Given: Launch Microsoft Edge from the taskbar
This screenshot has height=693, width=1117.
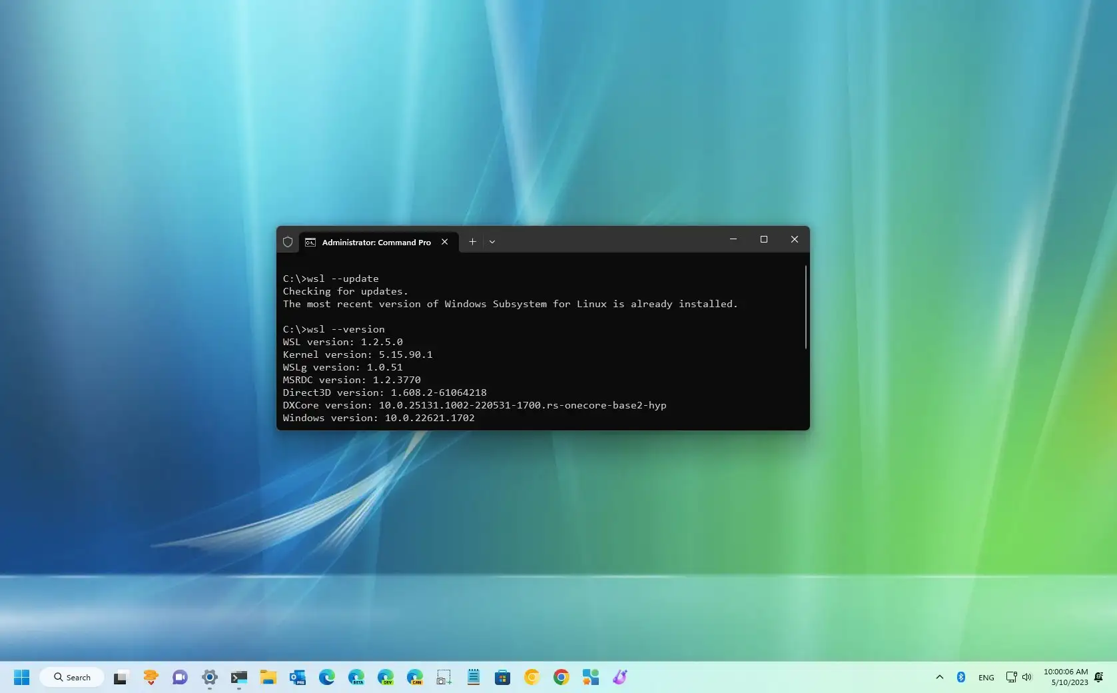Looking at the screenshot, I should pos(326,677).
